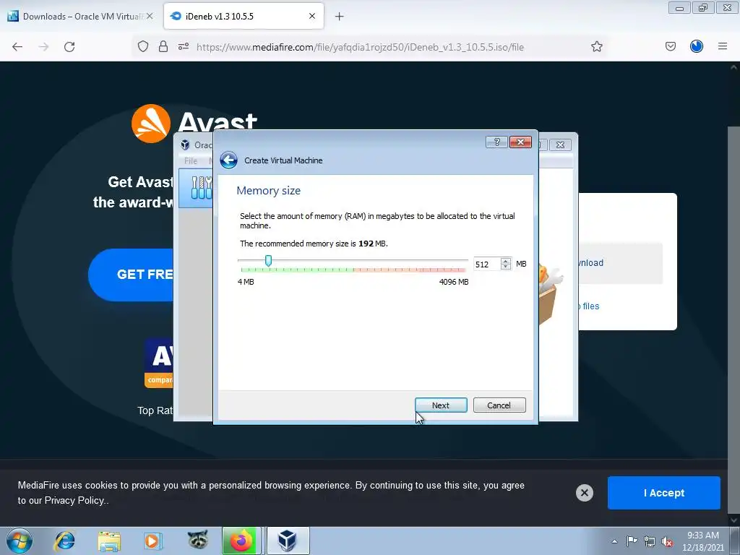Click the AV comparatives badge
The width and height of the screenshot is (740, 555).
pos(158,363)
